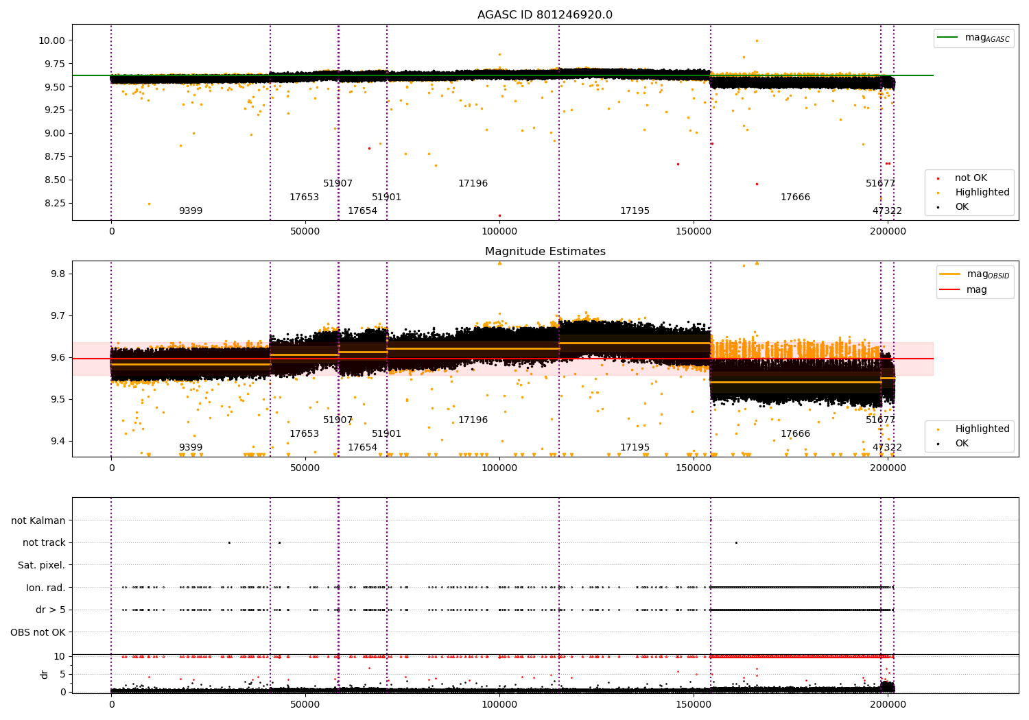Click OBSID label 9399 in top plot
1029x720 pixels.
191,211
